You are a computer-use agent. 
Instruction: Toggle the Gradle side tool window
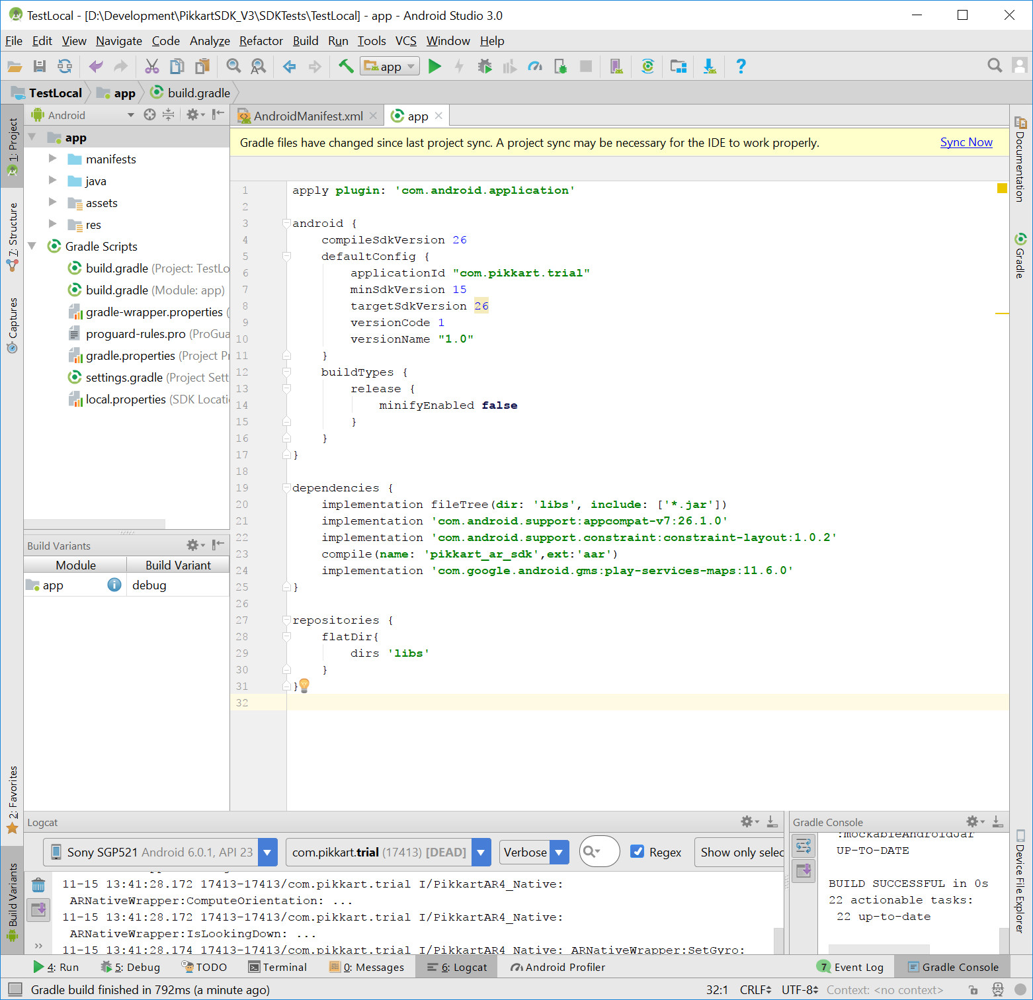tap(1020, 255)
